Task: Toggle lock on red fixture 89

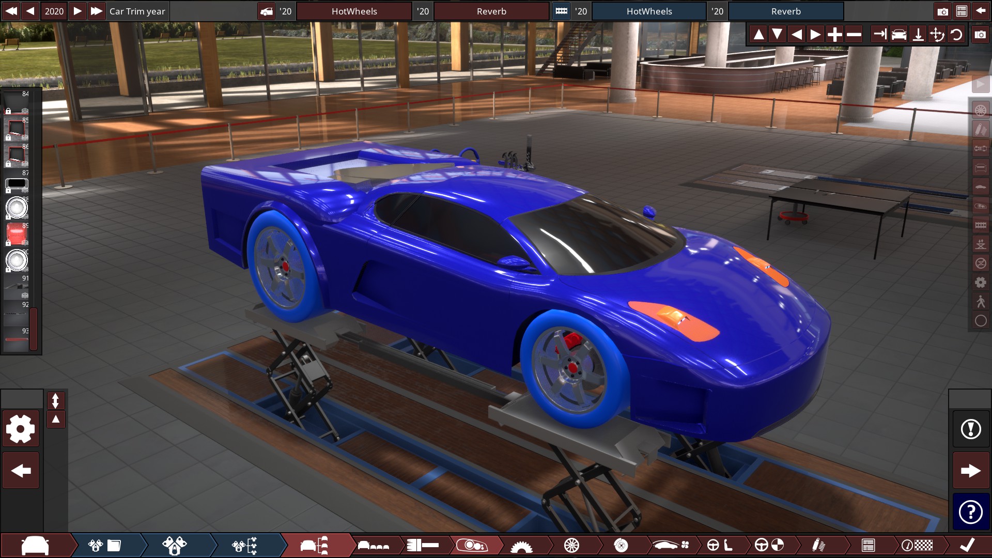Action: click(8, 242)
